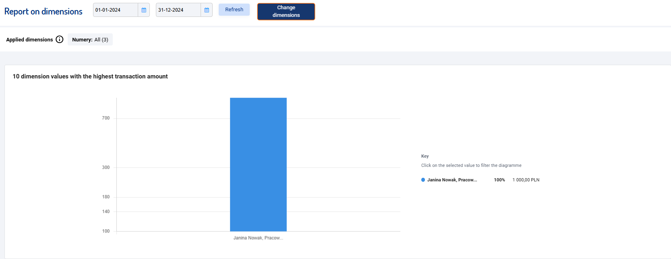Click the 100 axis value
Image resolution: width=671 pixels, height=259 pixels.
tap(106, 231)
